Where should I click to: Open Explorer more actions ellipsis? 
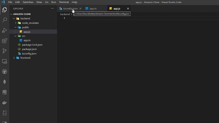pos(52,9)
